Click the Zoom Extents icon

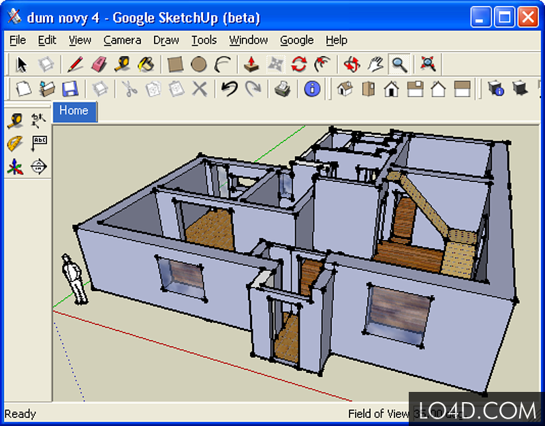coord(426,64)
